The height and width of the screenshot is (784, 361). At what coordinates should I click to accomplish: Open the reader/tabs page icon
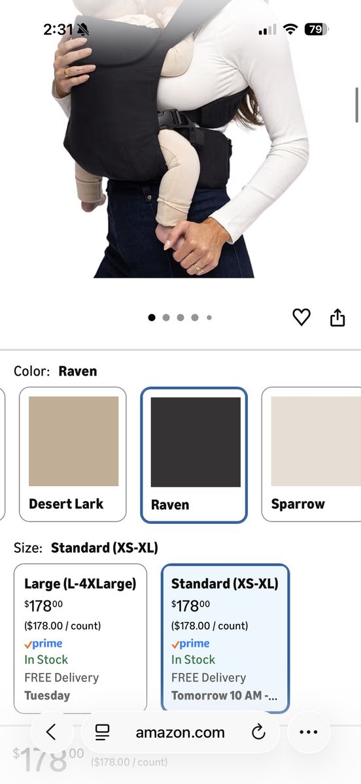coord(102,732)
